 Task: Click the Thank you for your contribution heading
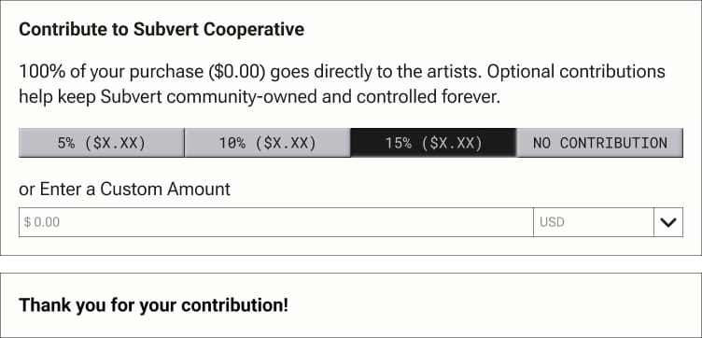point(153,305)
